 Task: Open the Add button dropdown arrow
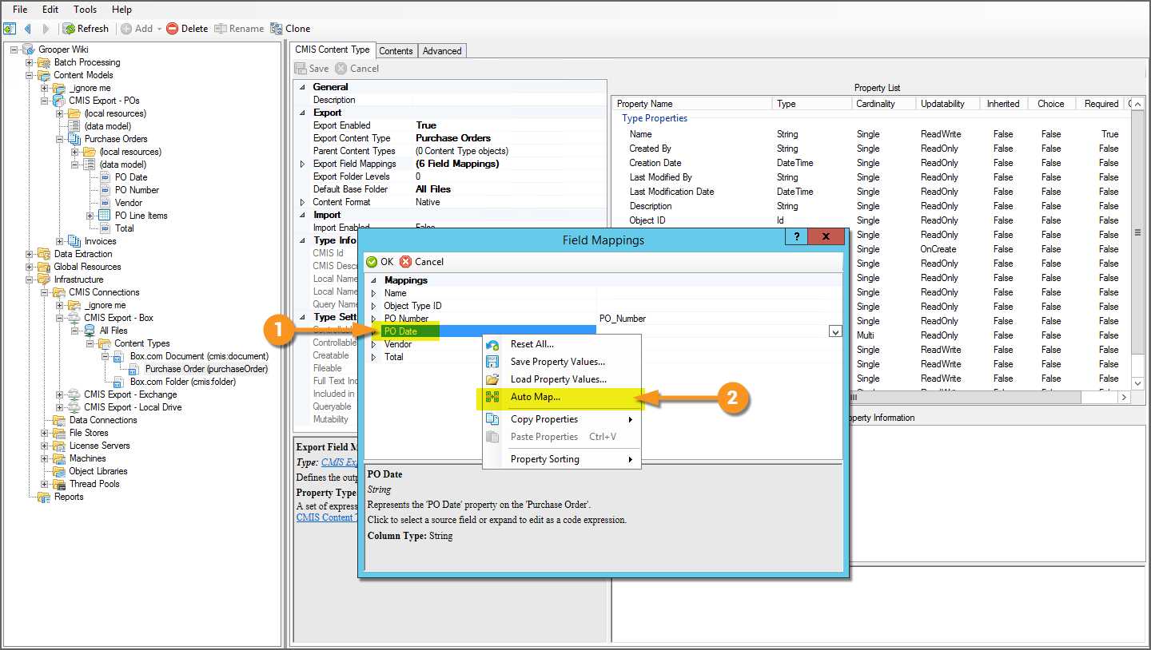coord(159,30)
